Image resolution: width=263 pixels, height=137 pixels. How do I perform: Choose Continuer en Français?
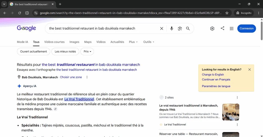pos(216,80)
